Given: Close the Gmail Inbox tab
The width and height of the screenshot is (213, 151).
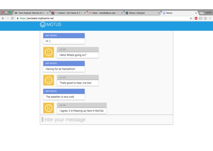Looking at the screenshot, I should tap(122, 13).
